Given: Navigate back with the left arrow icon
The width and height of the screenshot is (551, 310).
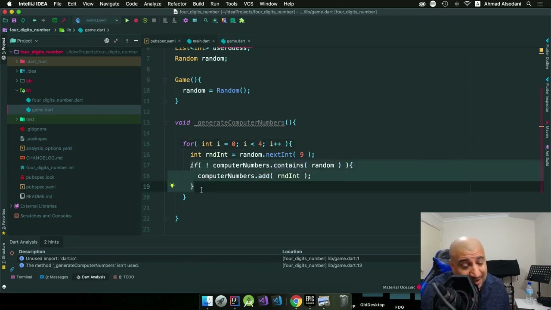Looking at the screenshot, I should [x=34, y=20].
